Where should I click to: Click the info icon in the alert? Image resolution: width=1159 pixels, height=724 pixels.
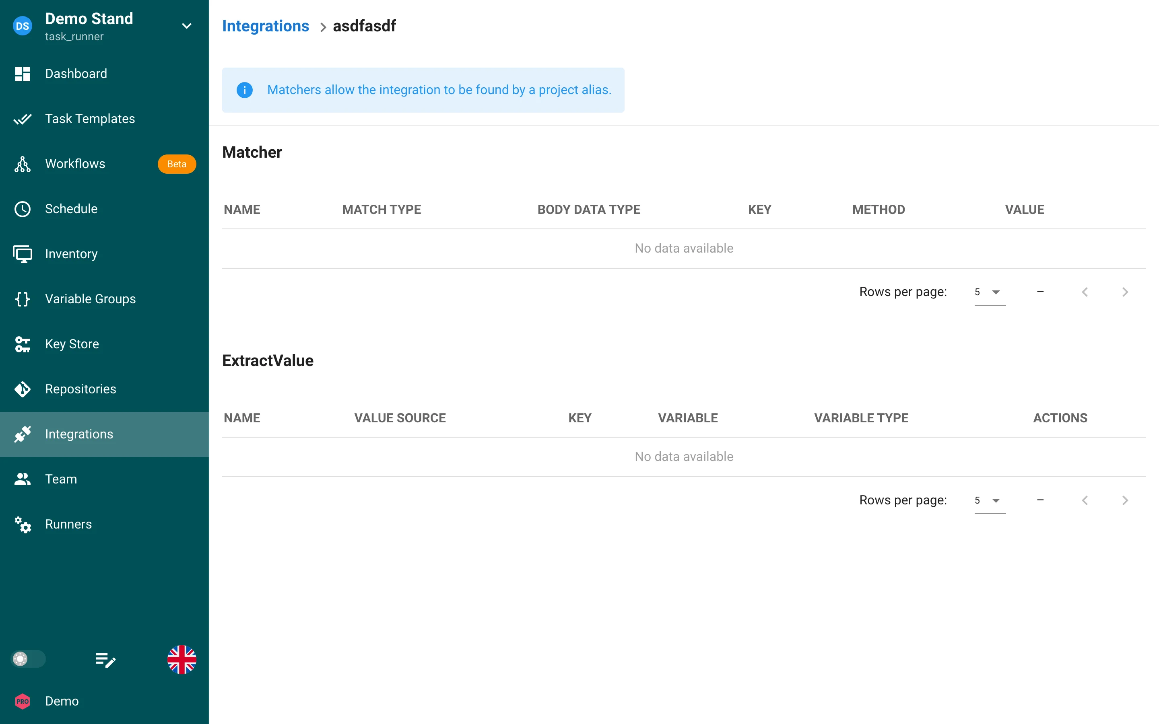(244, 90)
